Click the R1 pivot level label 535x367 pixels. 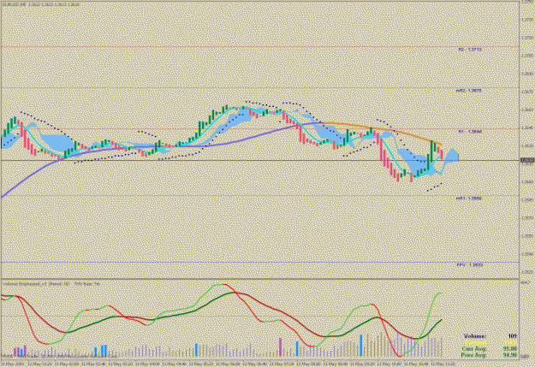click(x=469, y=131)
